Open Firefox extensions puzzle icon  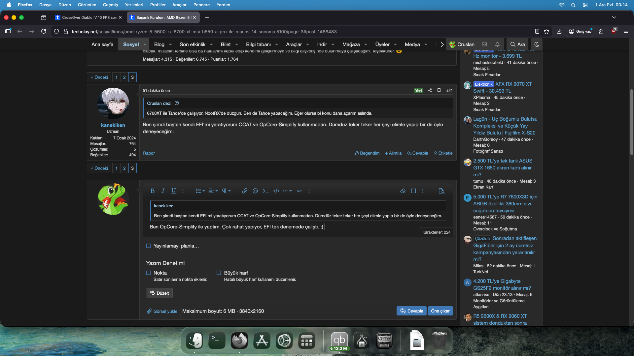click(x=601, y=31)
